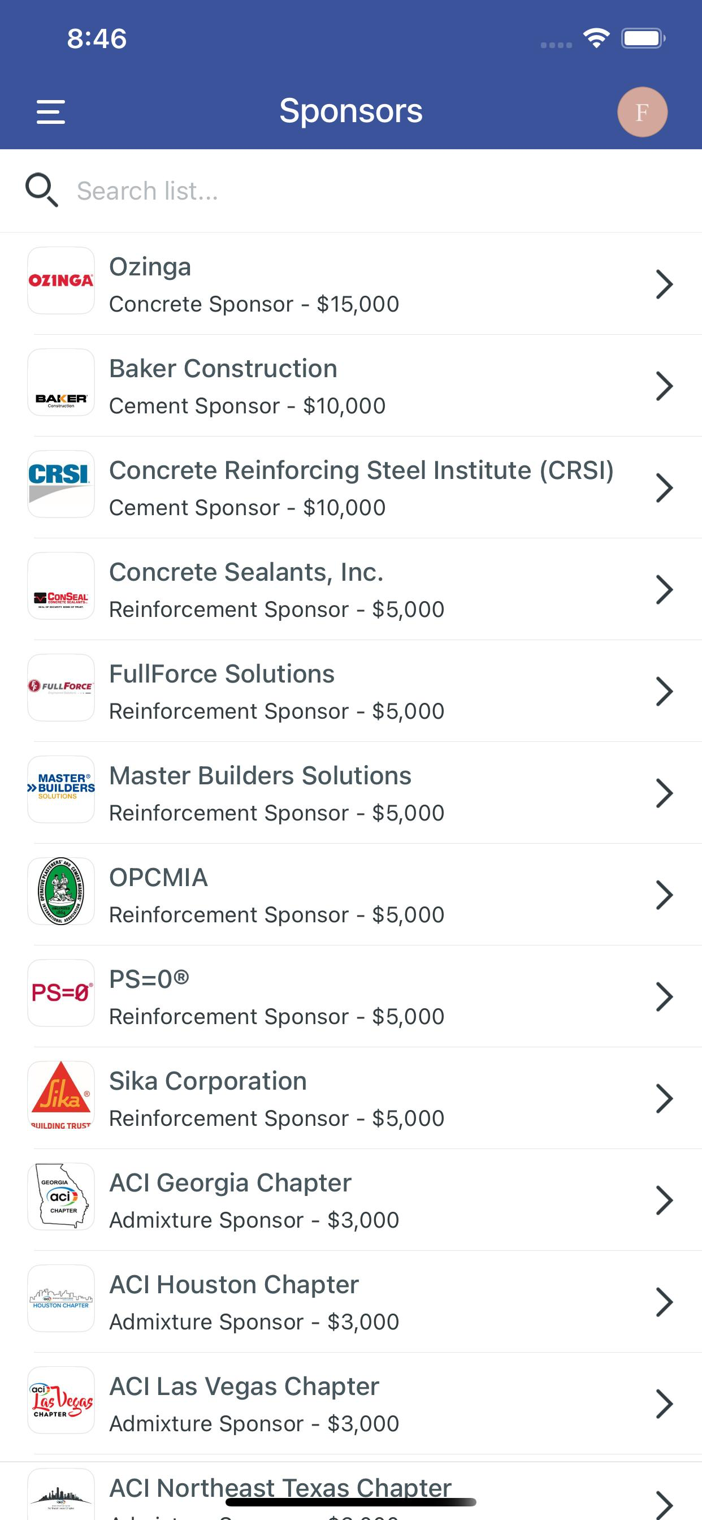Tap the Sika logo icon

[61, 1095]
